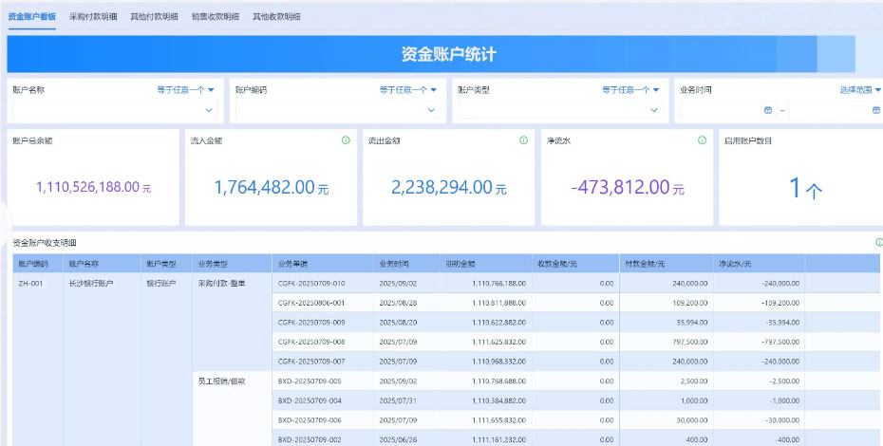883x446 pixels.
Task: Open 账户类型 condition selector 等于任意一个
Action: click(x=630, y=90)
